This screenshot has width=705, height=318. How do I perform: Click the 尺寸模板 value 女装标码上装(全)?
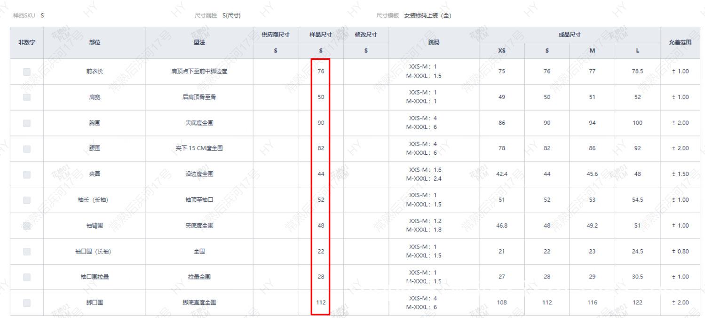[x=428, y=16]
